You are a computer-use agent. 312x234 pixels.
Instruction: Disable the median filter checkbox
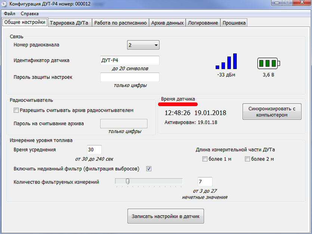149,169
